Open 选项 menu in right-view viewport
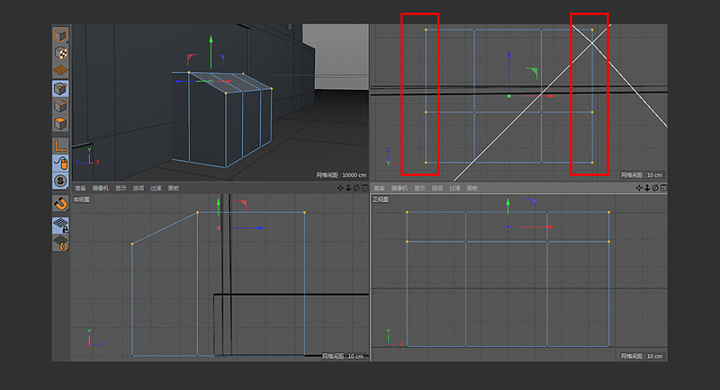 (139, 188)
